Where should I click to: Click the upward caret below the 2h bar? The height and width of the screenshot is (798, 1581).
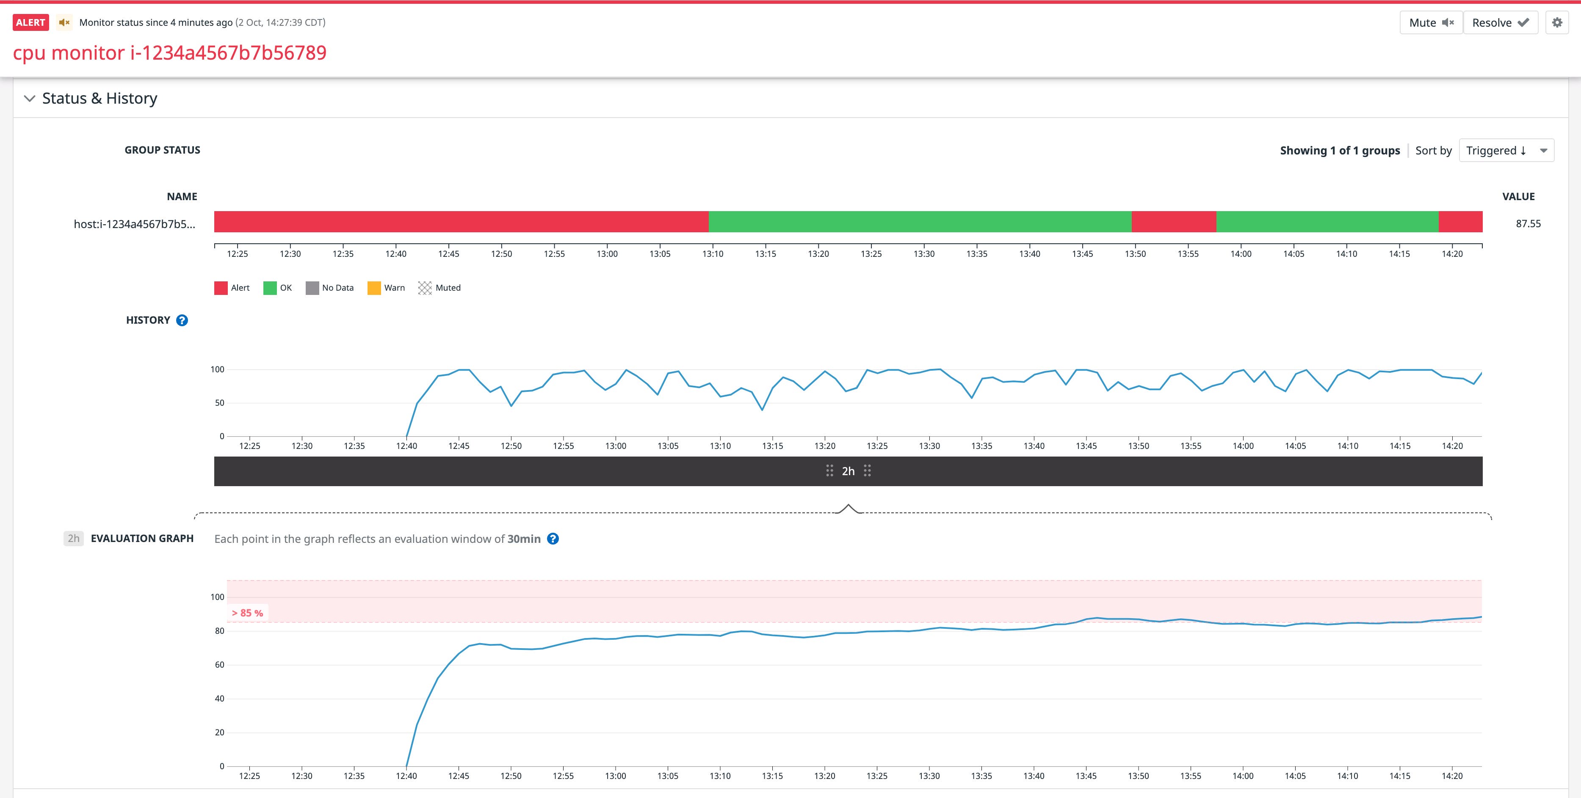848,509
